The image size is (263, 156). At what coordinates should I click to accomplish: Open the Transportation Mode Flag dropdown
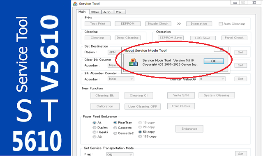tap(120, 154)
